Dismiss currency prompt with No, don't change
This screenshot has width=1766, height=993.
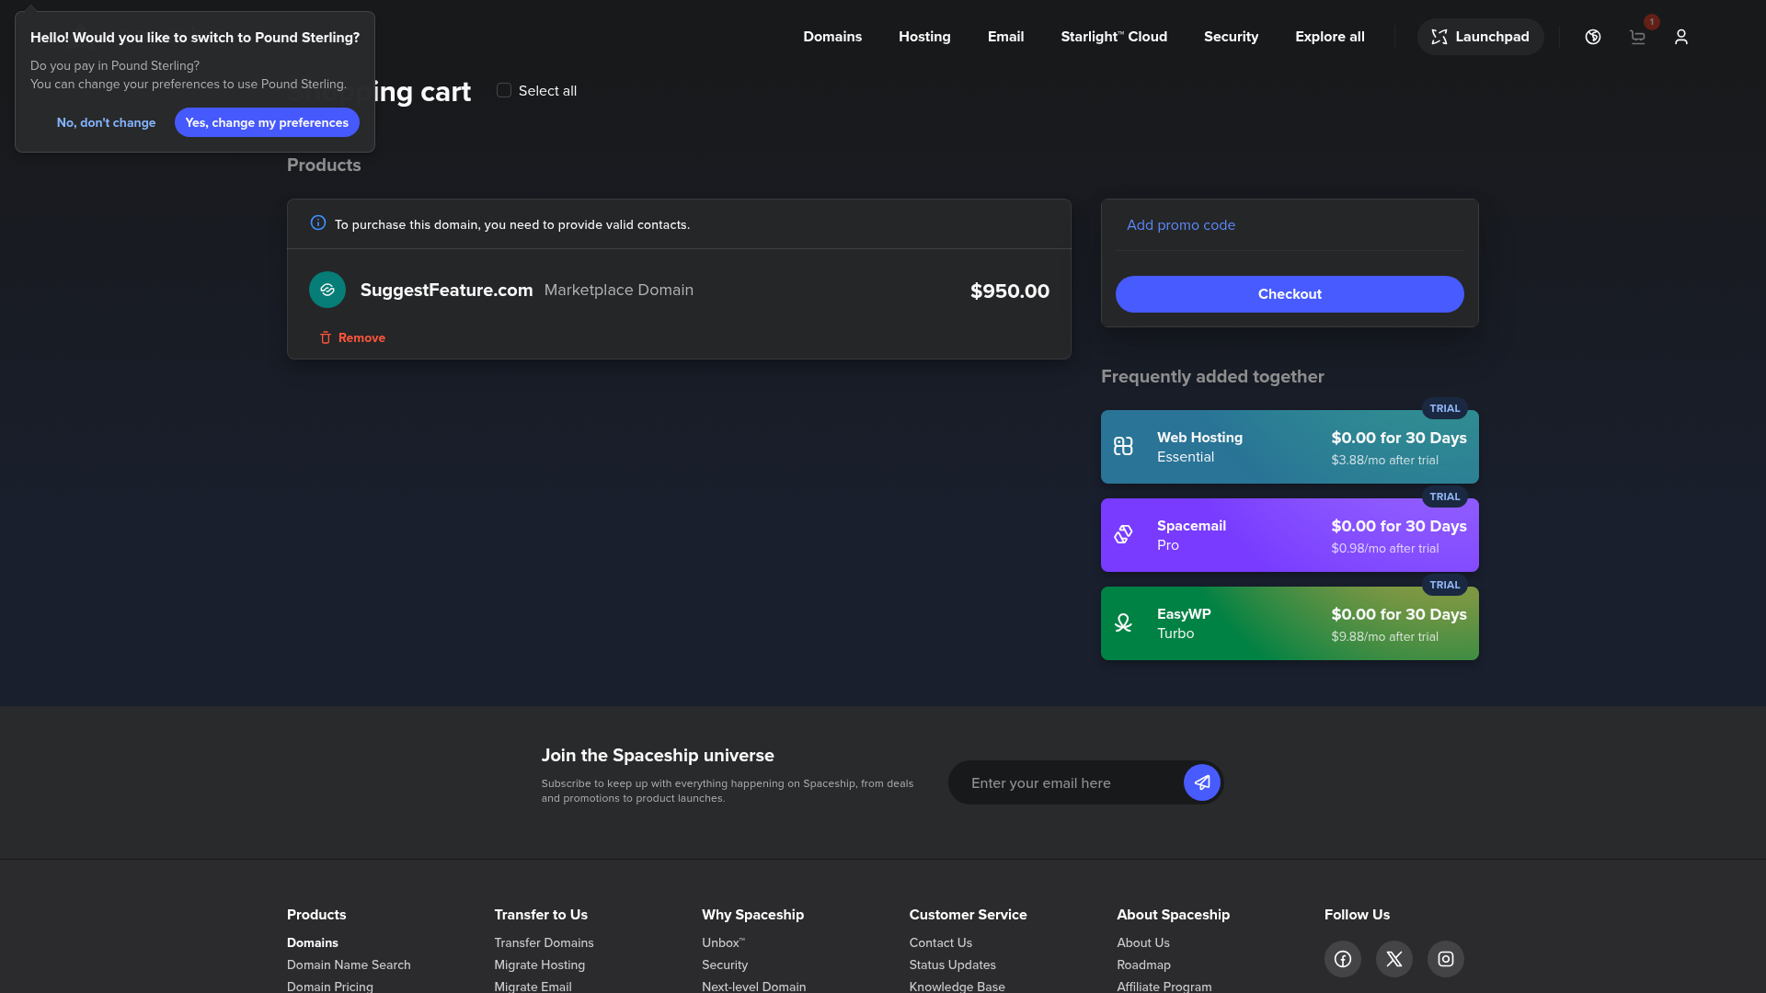pyautogui.click(x=106, y=122)
